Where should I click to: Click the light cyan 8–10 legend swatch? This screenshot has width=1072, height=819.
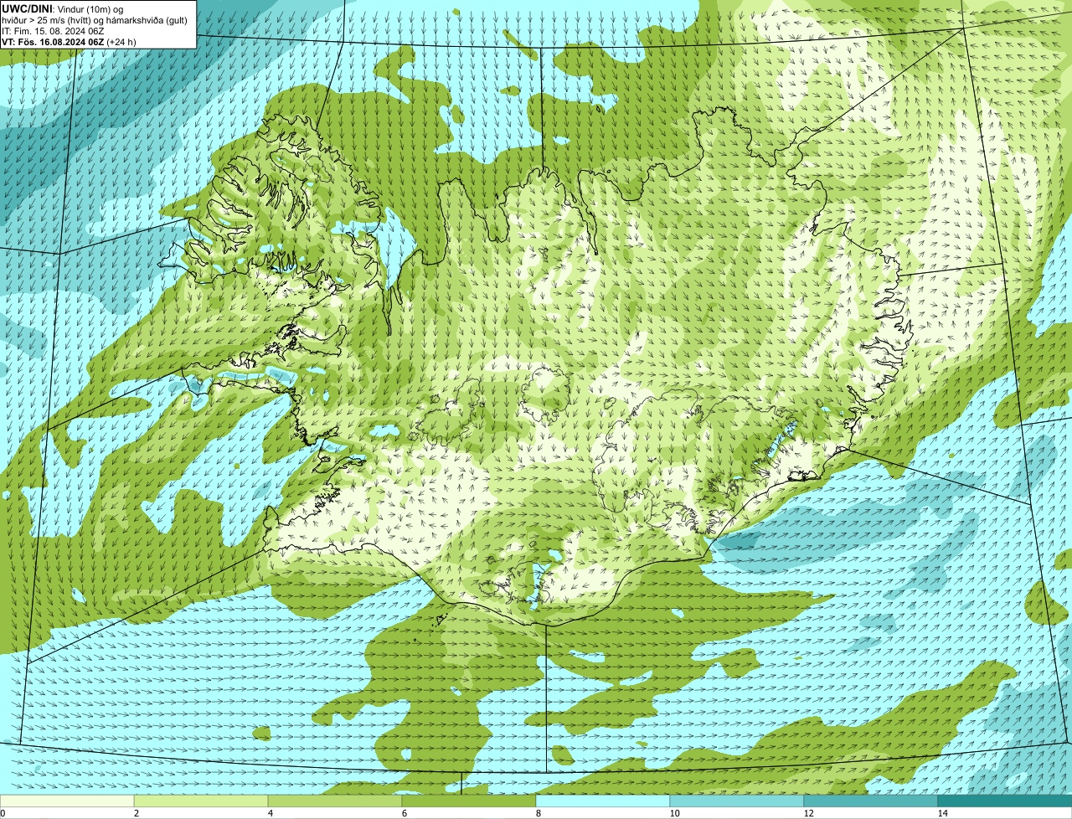(x=603, y=801)
